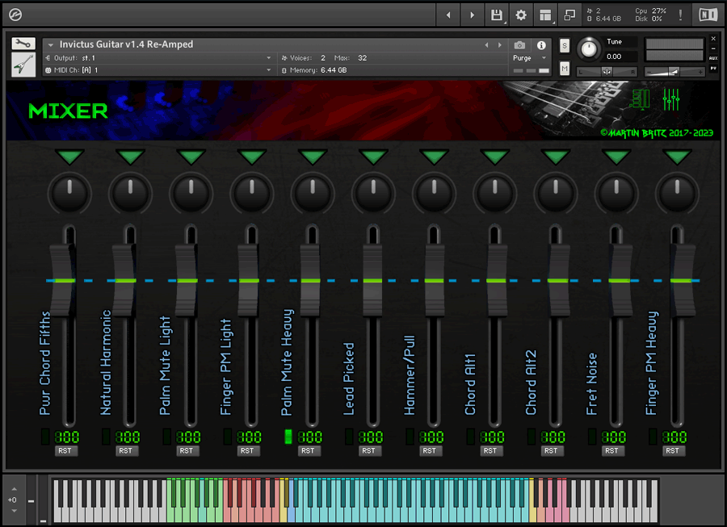Toggle the Natural Harmonic indicator box

[x=106, y=437]
